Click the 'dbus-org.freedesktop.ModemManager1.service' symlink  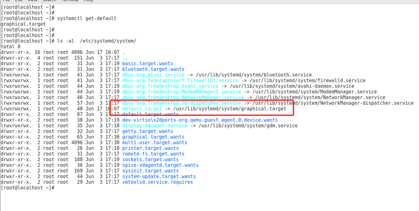coord(182,92)
